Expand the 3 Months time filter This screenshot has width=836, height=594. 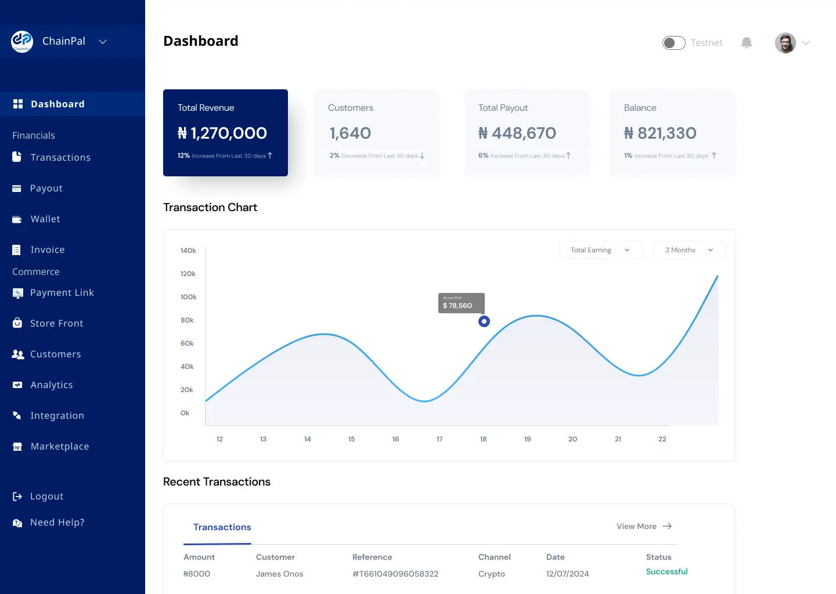[x=689, y=249]
